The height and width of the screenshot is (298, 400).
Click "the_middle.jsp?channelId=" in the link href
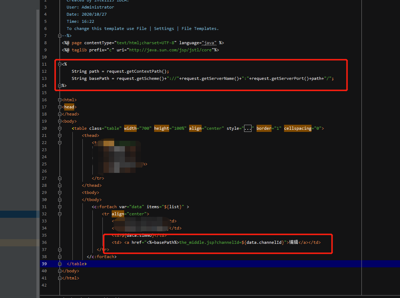(x=210, y=242)
